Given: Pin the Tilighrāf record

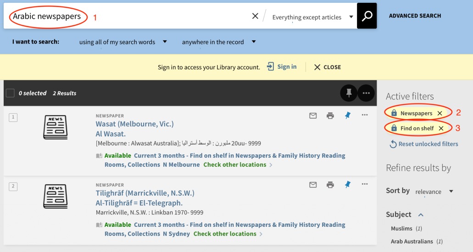Looking at the screenshot, I should click(348, 184).
